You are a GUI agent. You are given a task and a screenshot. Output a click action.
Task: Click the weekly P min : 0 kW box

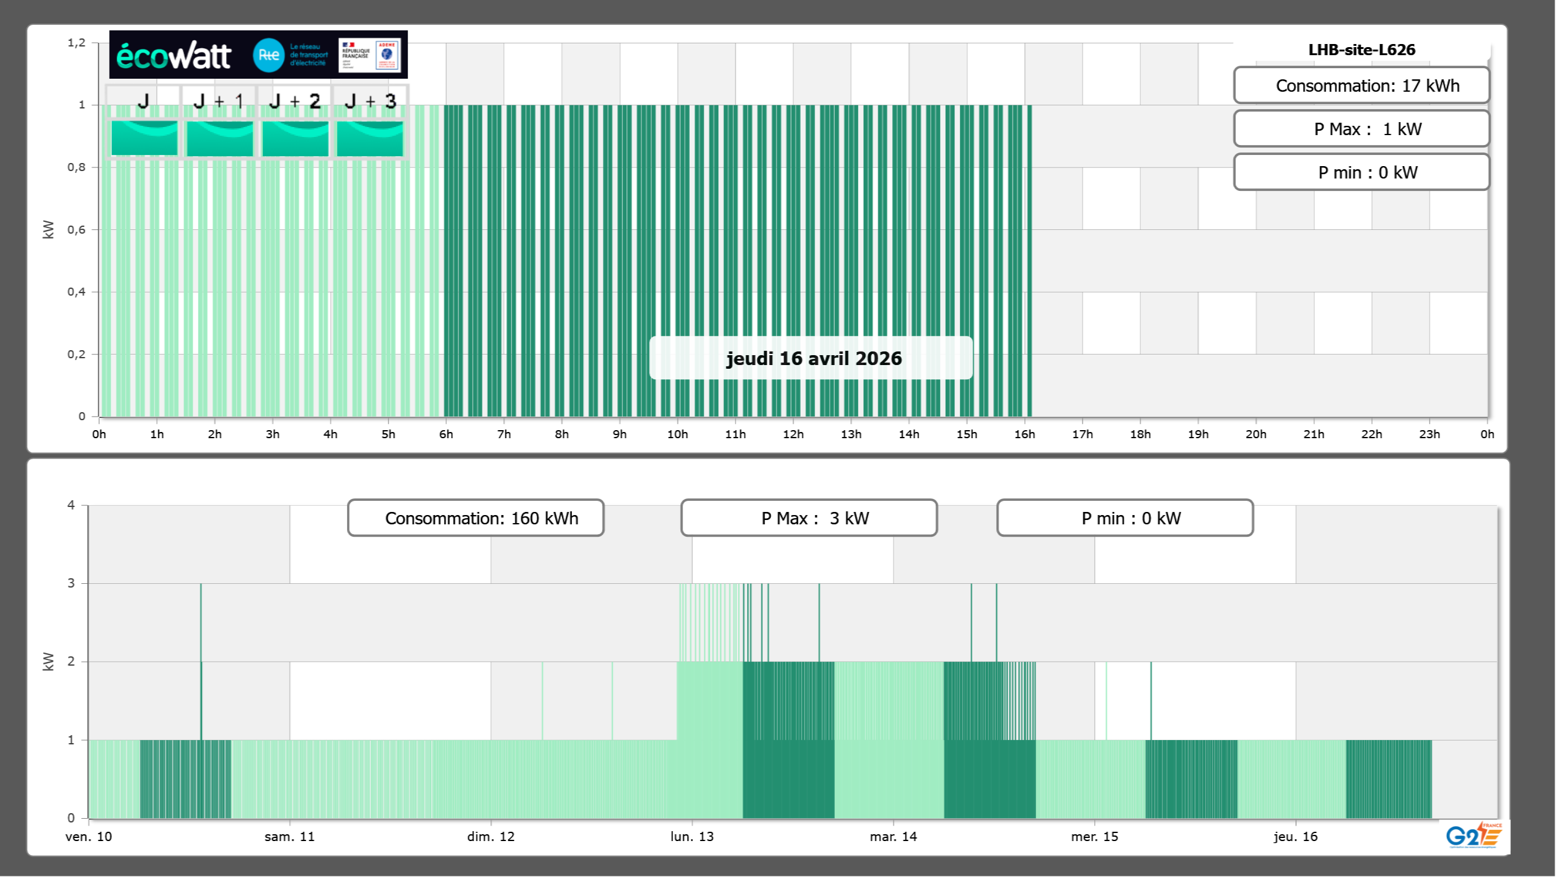point(1125,518)
